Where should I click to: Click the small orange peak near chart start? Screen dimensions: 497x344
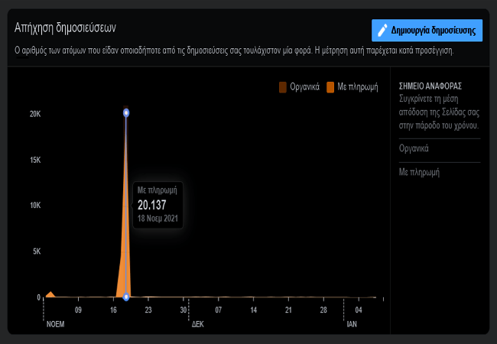50,294
